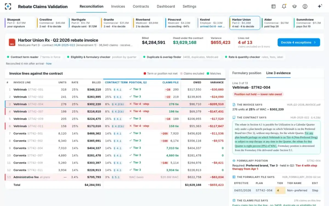Select the Alder invoice card
This screenshot has height=206, width=329.
[x=277, y=23]
